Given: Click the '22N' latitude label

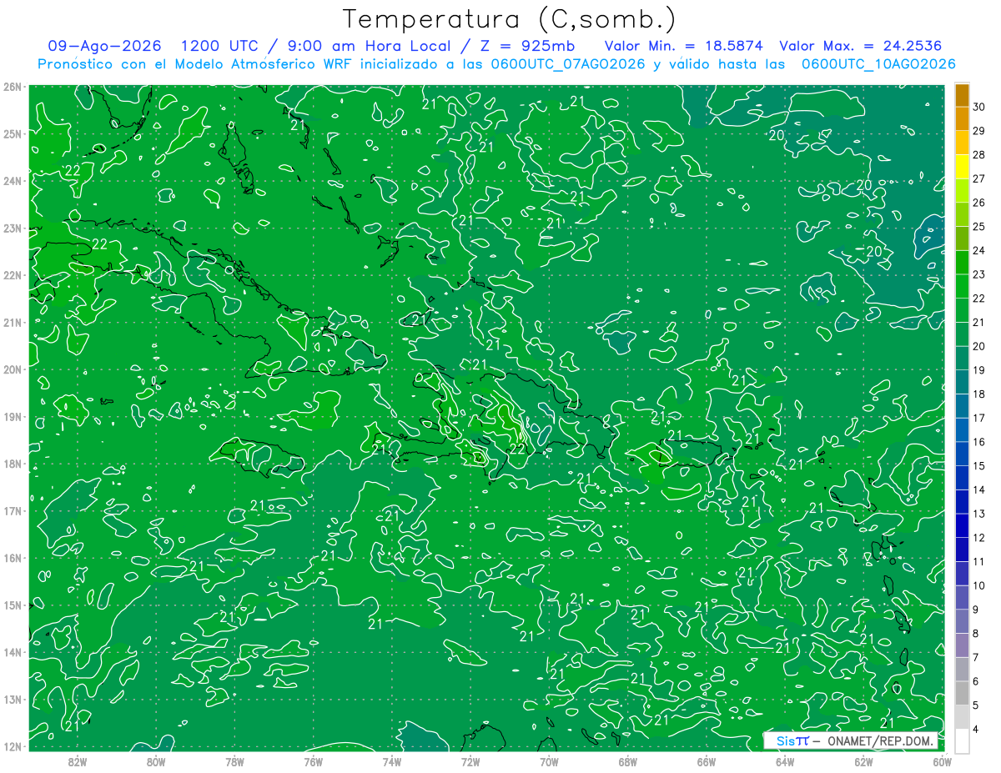Looking at the screenshot, I should 13,275.
